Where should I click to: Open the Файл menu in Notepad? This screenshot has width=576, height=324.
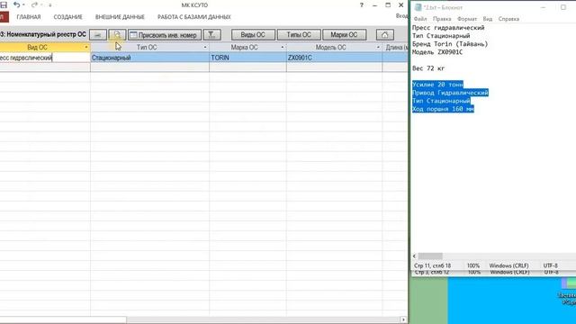coord(420,19)
